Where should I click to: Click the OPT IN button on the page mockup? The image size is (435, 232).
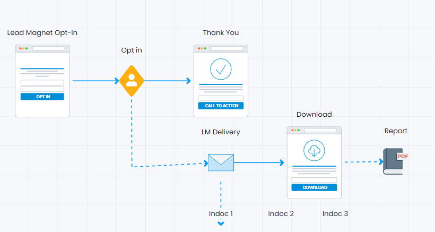[42, 97]
